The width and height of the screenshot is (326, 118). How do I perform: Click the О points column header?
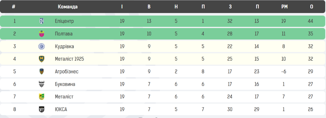point(311,7)
